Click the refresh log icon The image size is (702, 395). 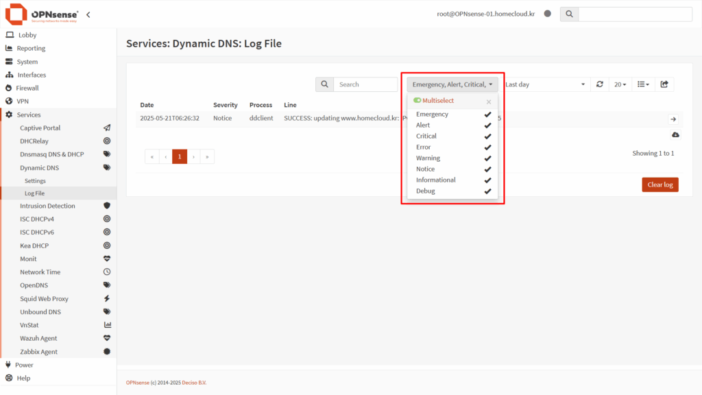(600, 84)
